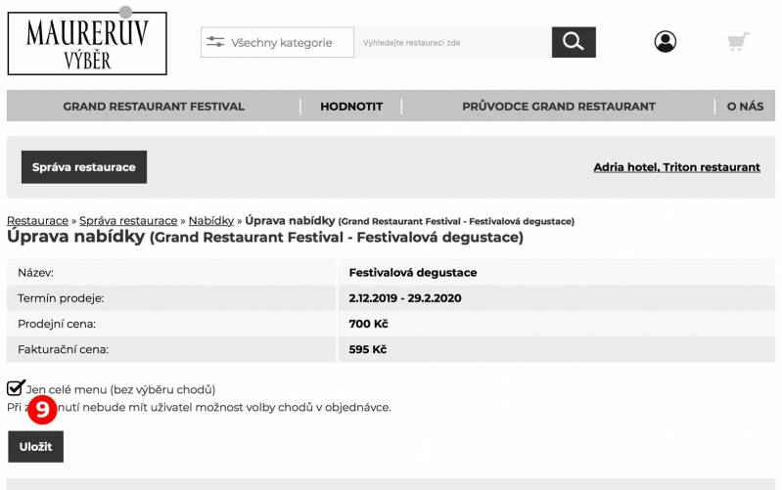Open the shopping cart icon
This screenshot has width=782, height=490.
(x=738, y=42)
